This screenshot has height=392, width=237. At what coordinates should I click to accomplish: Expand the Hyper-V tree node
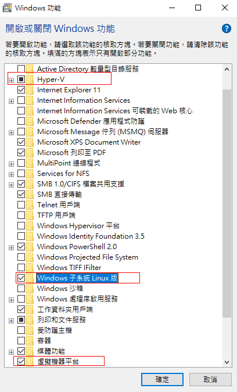click(11, 80)
